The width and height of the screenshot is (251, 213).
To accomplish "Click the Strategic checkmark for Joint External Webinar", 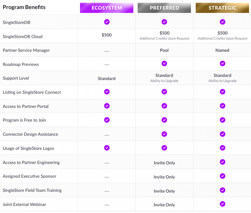I will [222, 204].
